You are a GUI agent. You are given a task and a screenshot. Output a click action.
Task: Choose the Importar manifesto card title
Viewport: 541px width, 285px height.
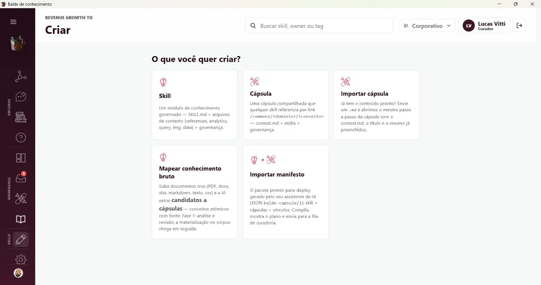click(277, 174)
